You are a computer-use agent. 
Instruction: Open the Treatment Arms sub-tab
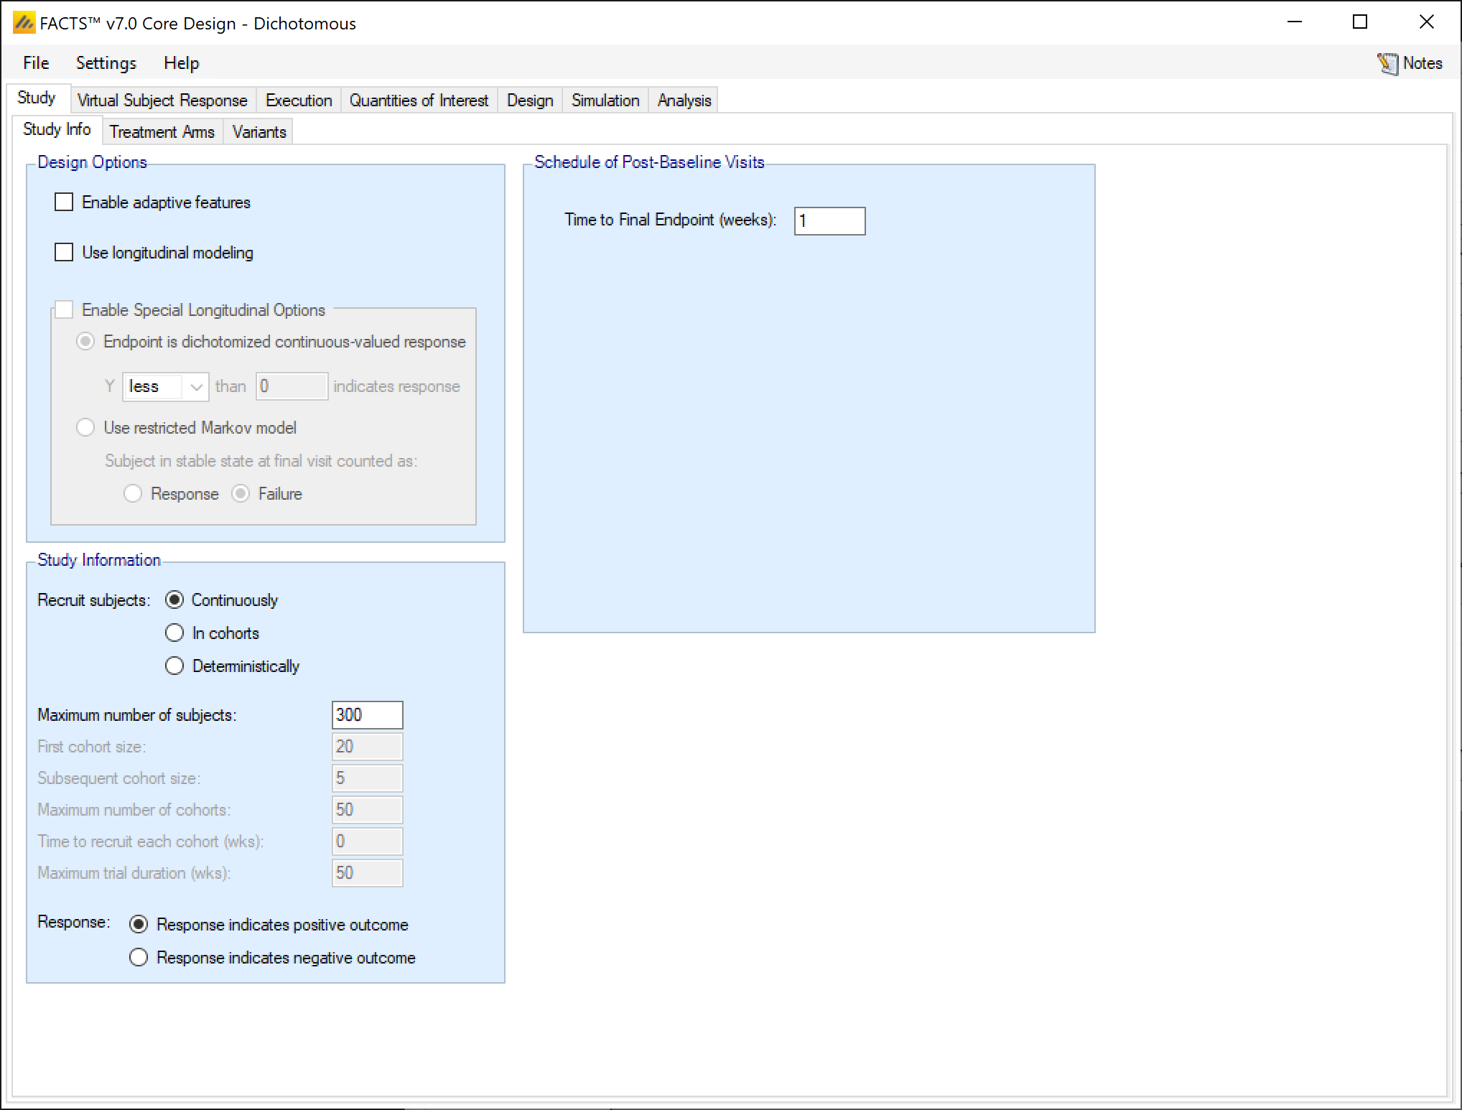(x=162, y=132)
